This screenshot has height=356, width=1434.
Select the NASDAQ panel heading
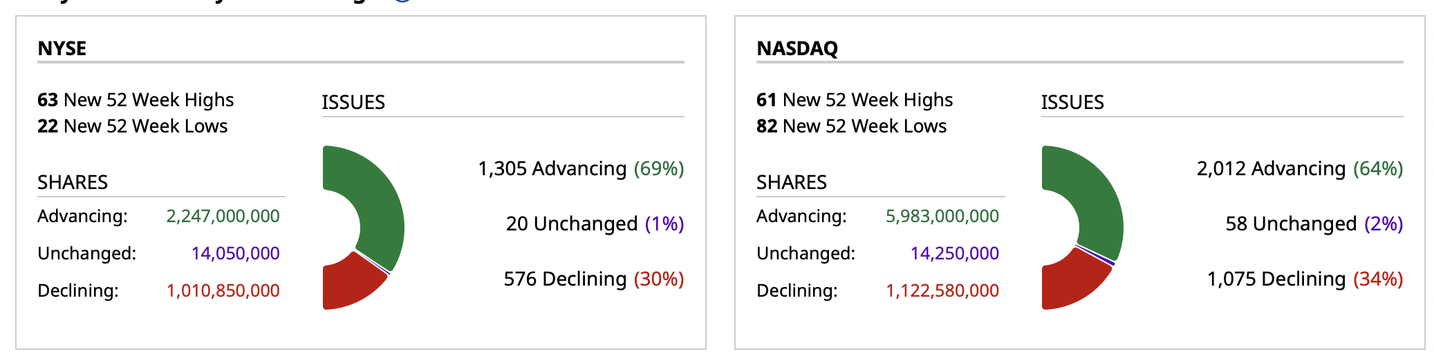click(x=797, y=48)
